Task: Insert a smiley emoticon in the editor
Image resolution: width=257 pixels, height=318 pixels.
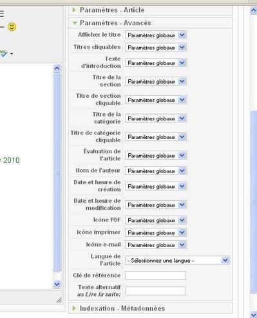Action: point(12,27)
